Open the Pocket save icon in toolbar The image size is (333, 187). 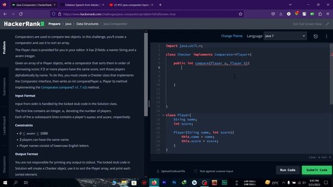[x=273, y=14]
